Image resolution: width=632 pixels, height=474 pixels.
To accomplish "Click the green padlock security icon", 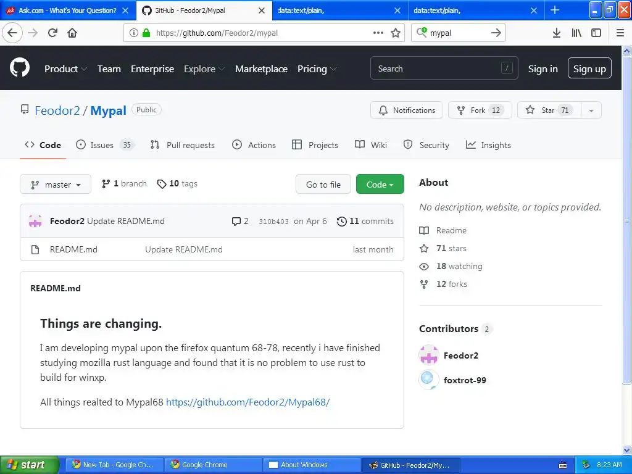I will tap(146, 33).
